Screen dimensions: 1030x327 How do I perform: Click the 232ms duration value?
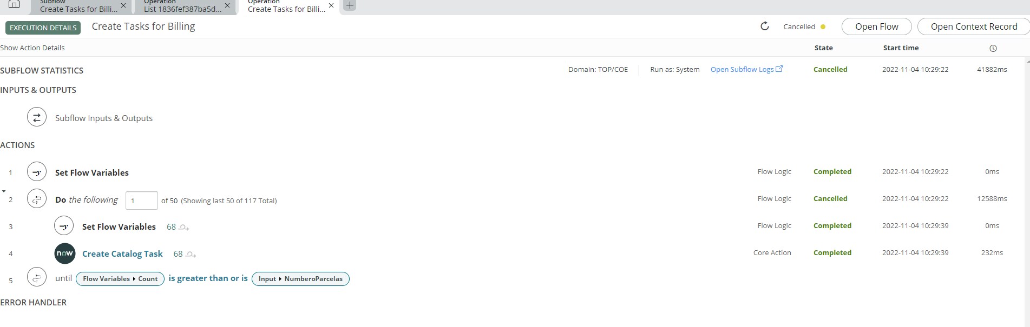click(992, 252)
